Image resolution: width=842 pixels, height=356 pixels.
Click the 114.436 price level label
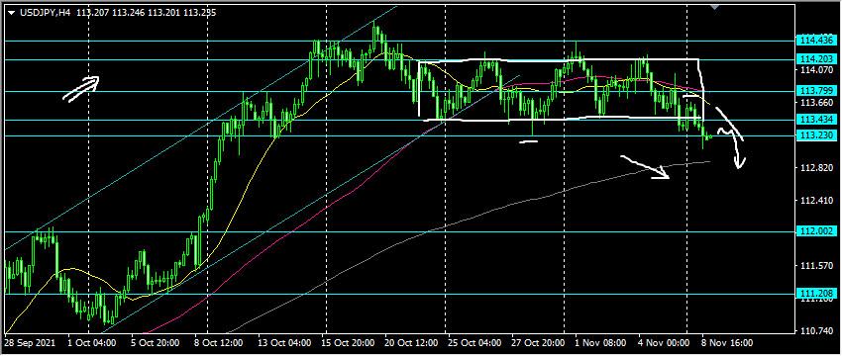816,41
